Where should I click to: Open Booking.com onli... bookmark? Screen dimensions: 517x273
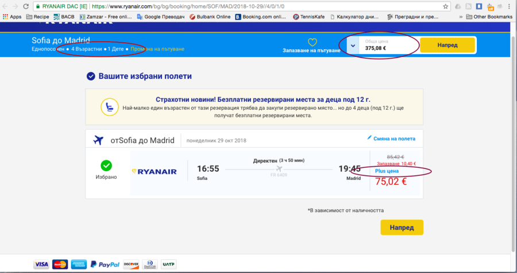pos(260,17)
